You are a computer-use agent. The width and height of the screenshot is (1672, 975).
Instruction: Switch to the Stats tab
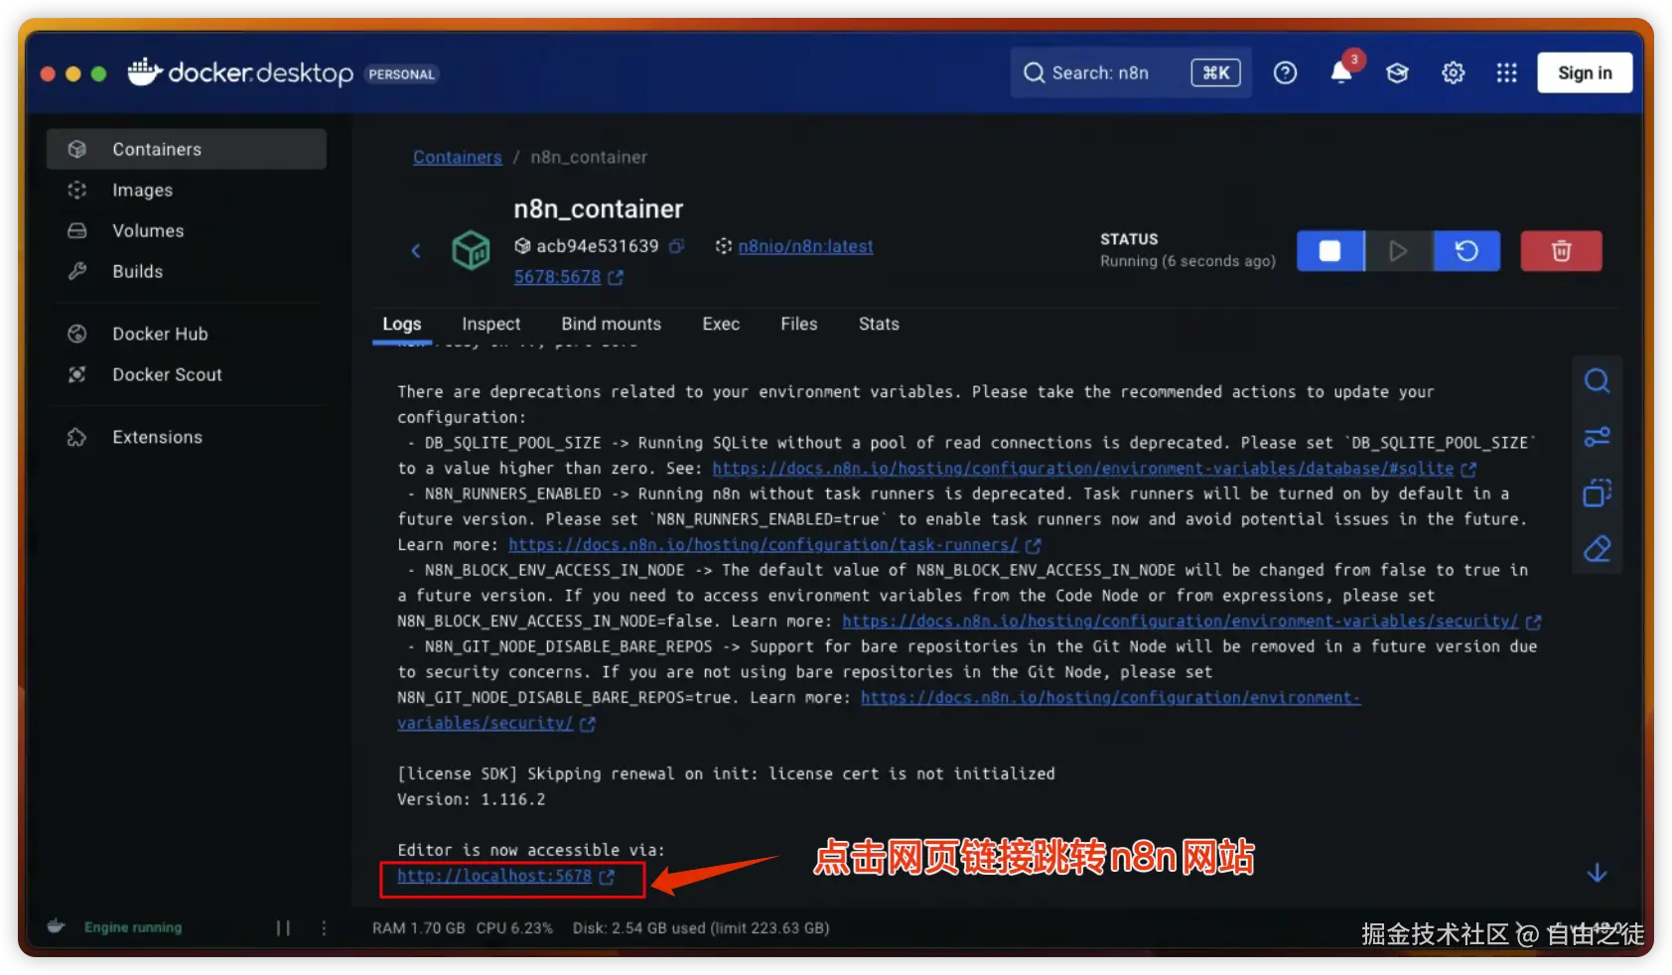879,324
